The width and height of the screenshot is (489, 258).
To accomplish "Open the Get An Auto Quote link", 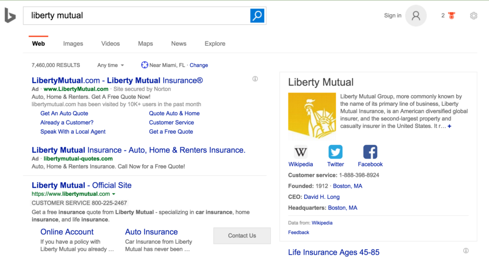I will (64, 113).
